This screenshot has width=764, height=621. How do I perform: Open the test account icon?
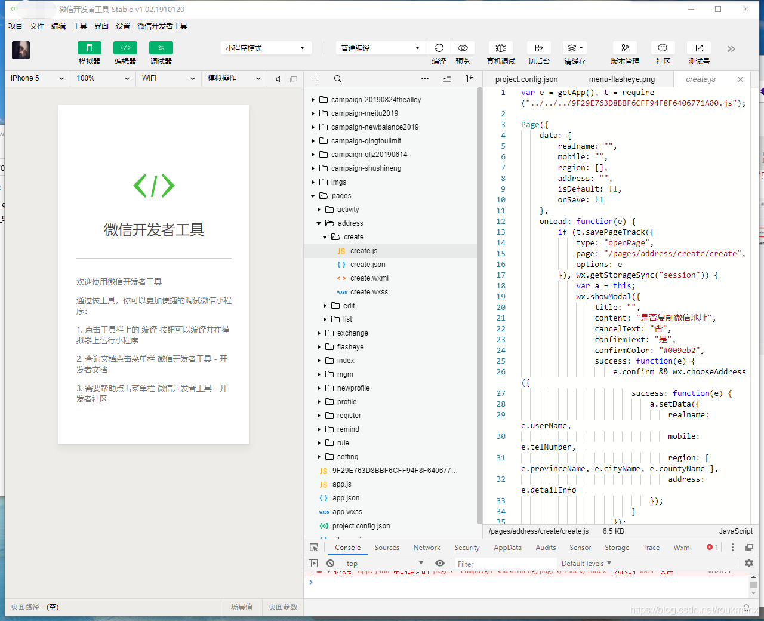coord(699,48)
